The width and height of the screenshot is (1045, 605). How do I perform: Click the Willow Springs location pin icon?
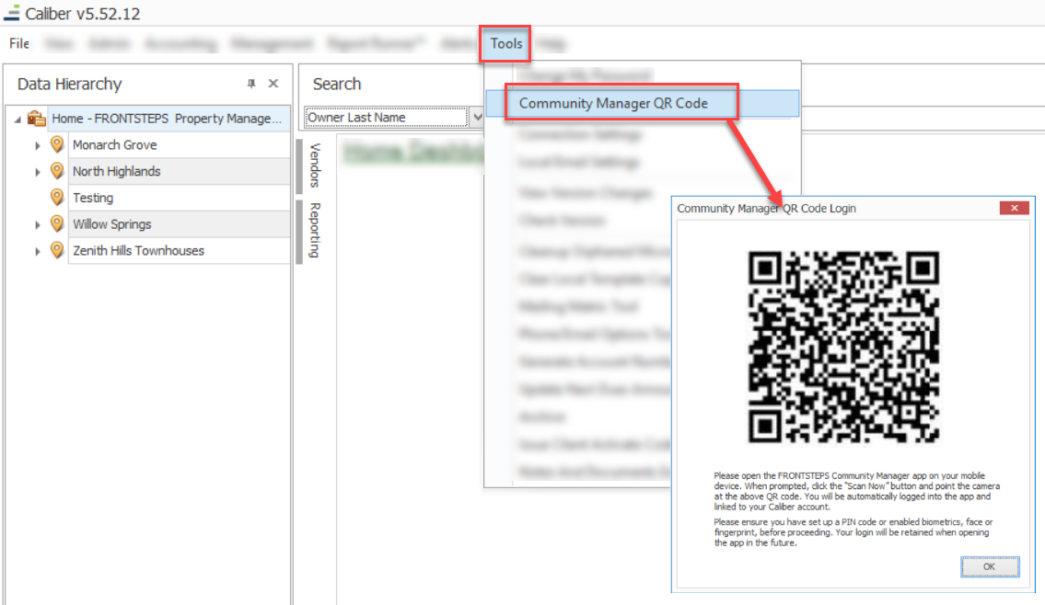56,223
